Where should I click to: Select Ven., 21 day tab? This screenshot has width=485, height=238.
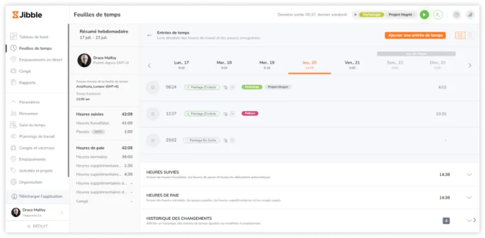click(x=352, y=65)
